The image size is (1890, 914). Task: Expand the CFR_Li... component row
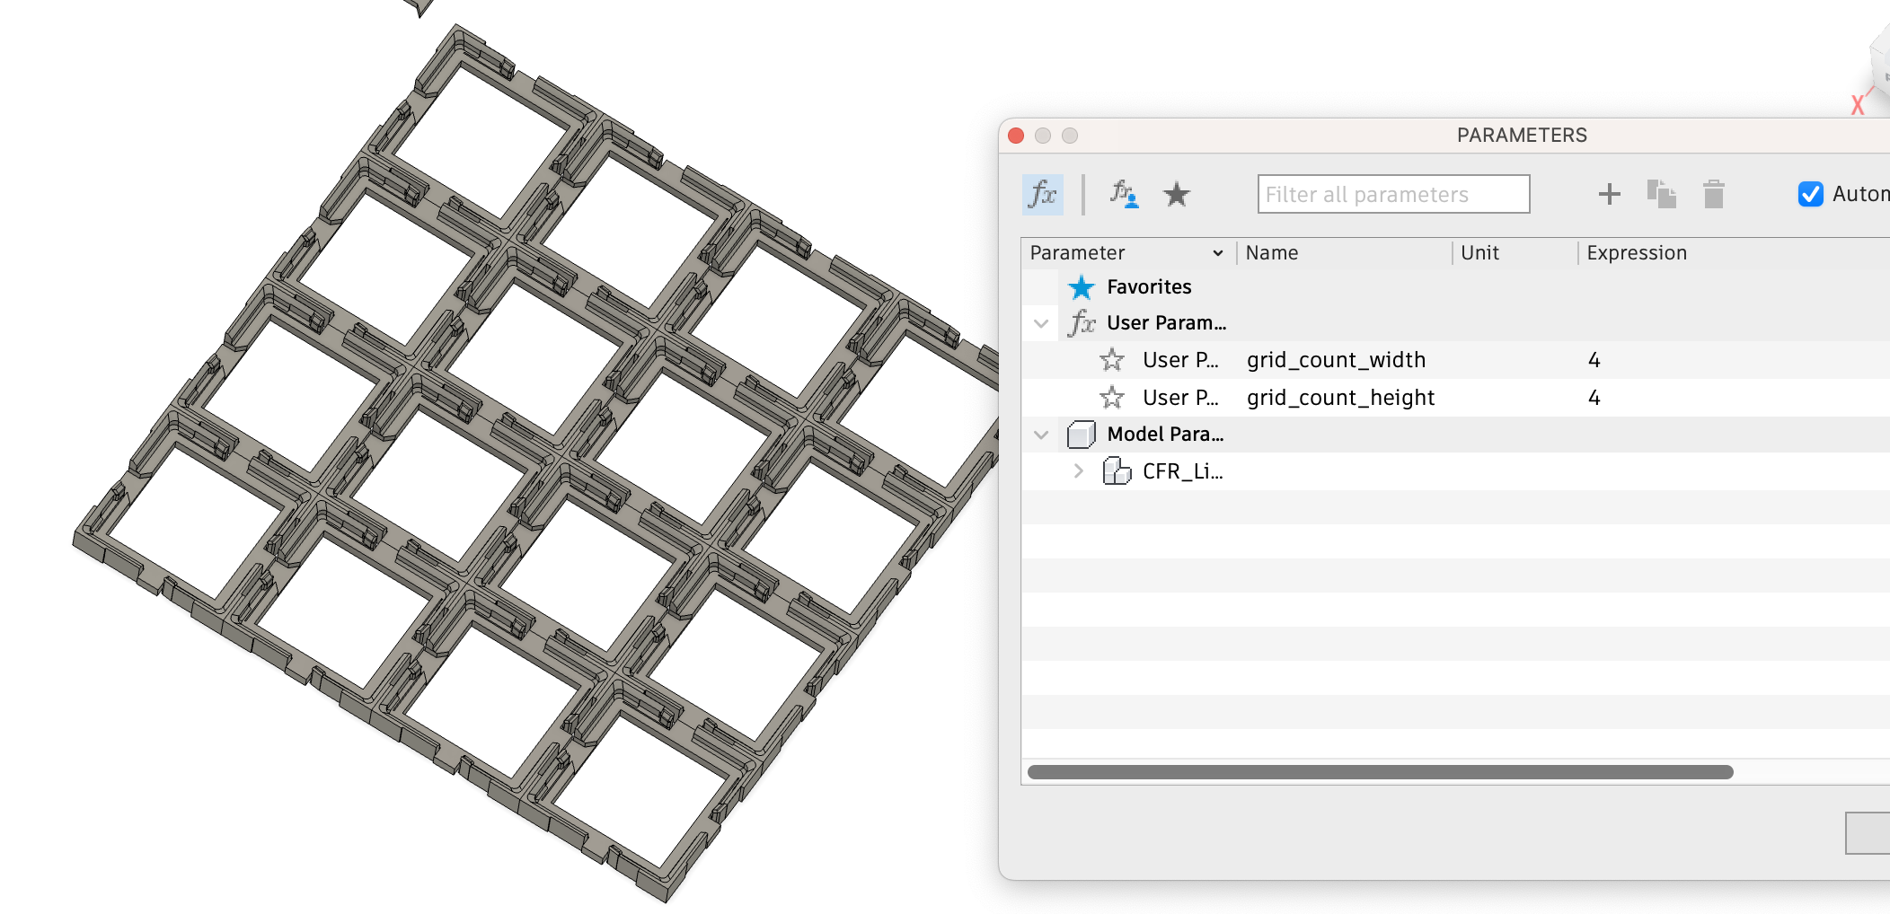click(1079, 471)
